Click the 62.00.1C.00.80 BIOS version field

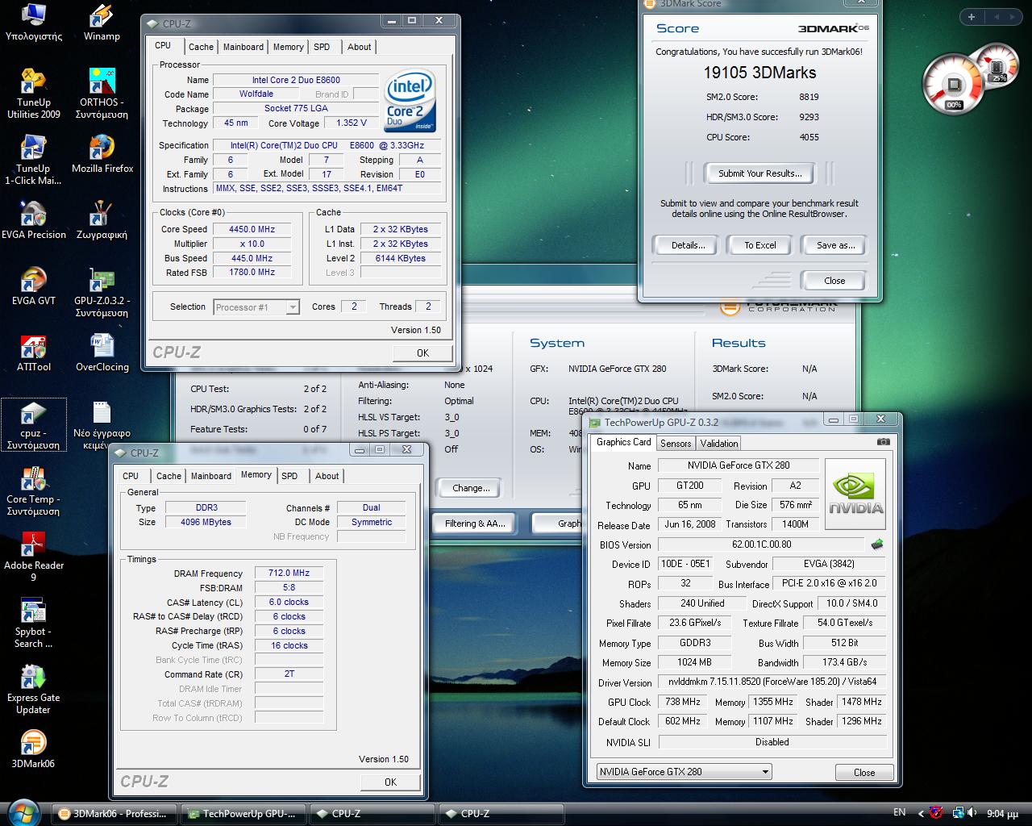pyautogui.click(x=761, y=544)
